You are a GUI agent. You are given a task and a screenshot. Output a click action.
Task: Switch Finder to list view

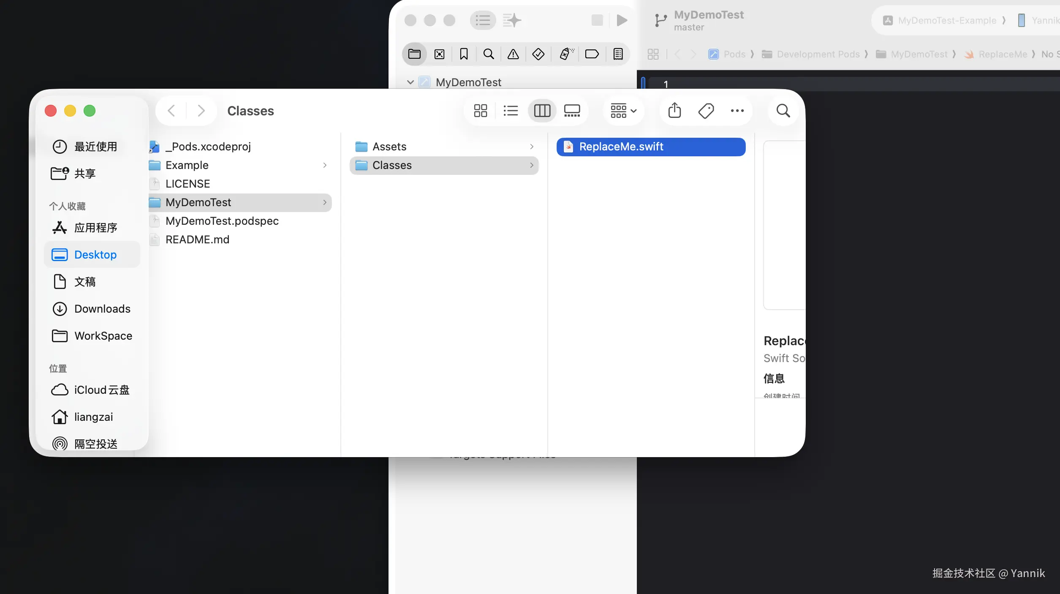pyautogui.click(x=511, y=111)
